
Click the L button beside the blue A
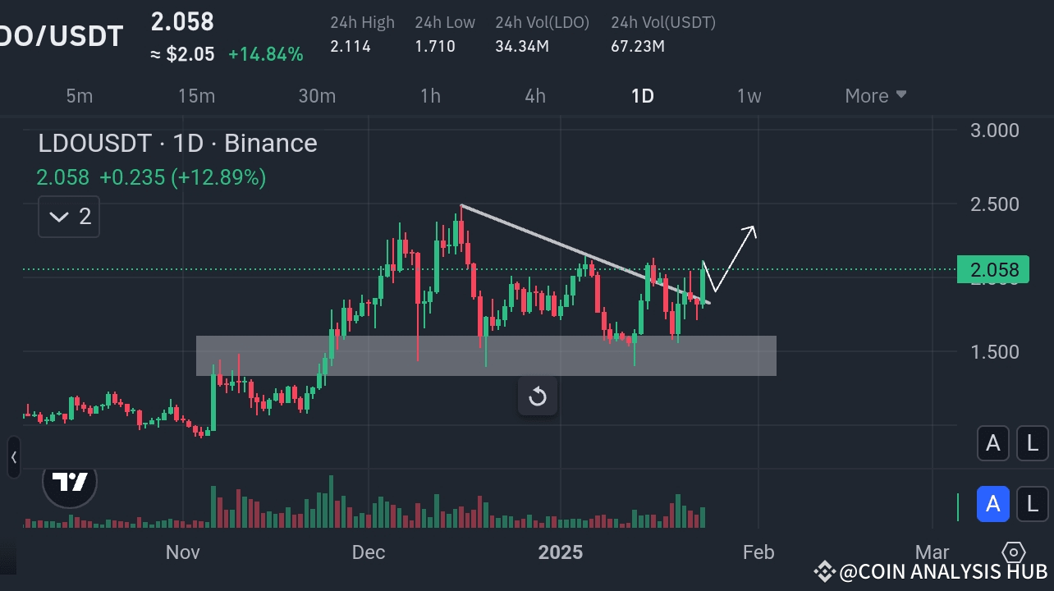click(1032, 504)
